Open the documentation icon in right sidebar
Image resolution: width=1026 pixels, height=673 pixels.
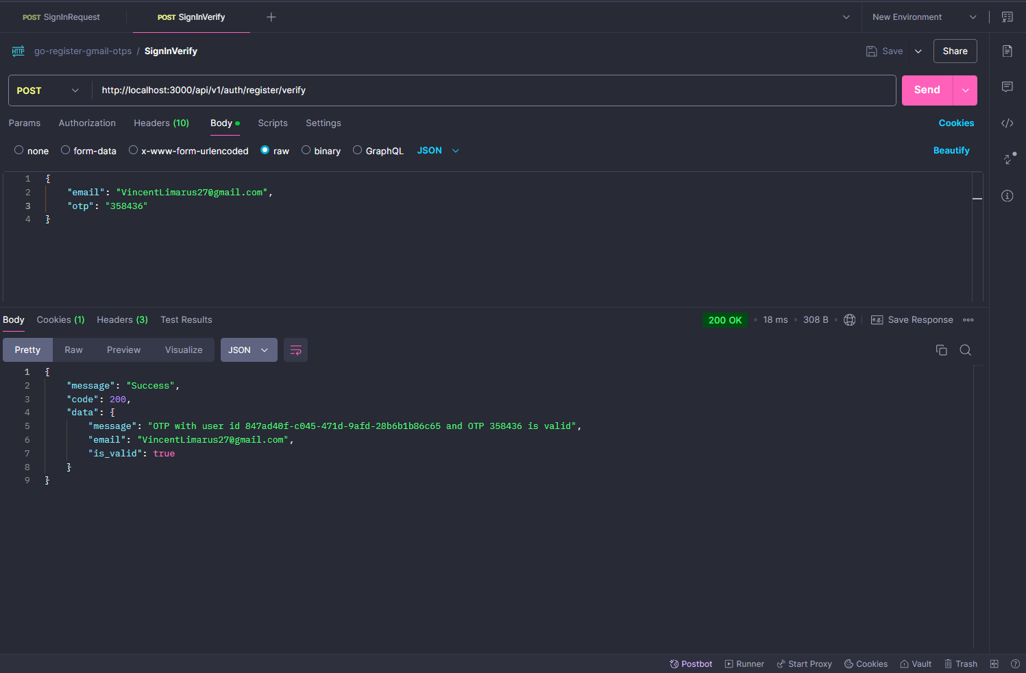(x=1007, y=51)
